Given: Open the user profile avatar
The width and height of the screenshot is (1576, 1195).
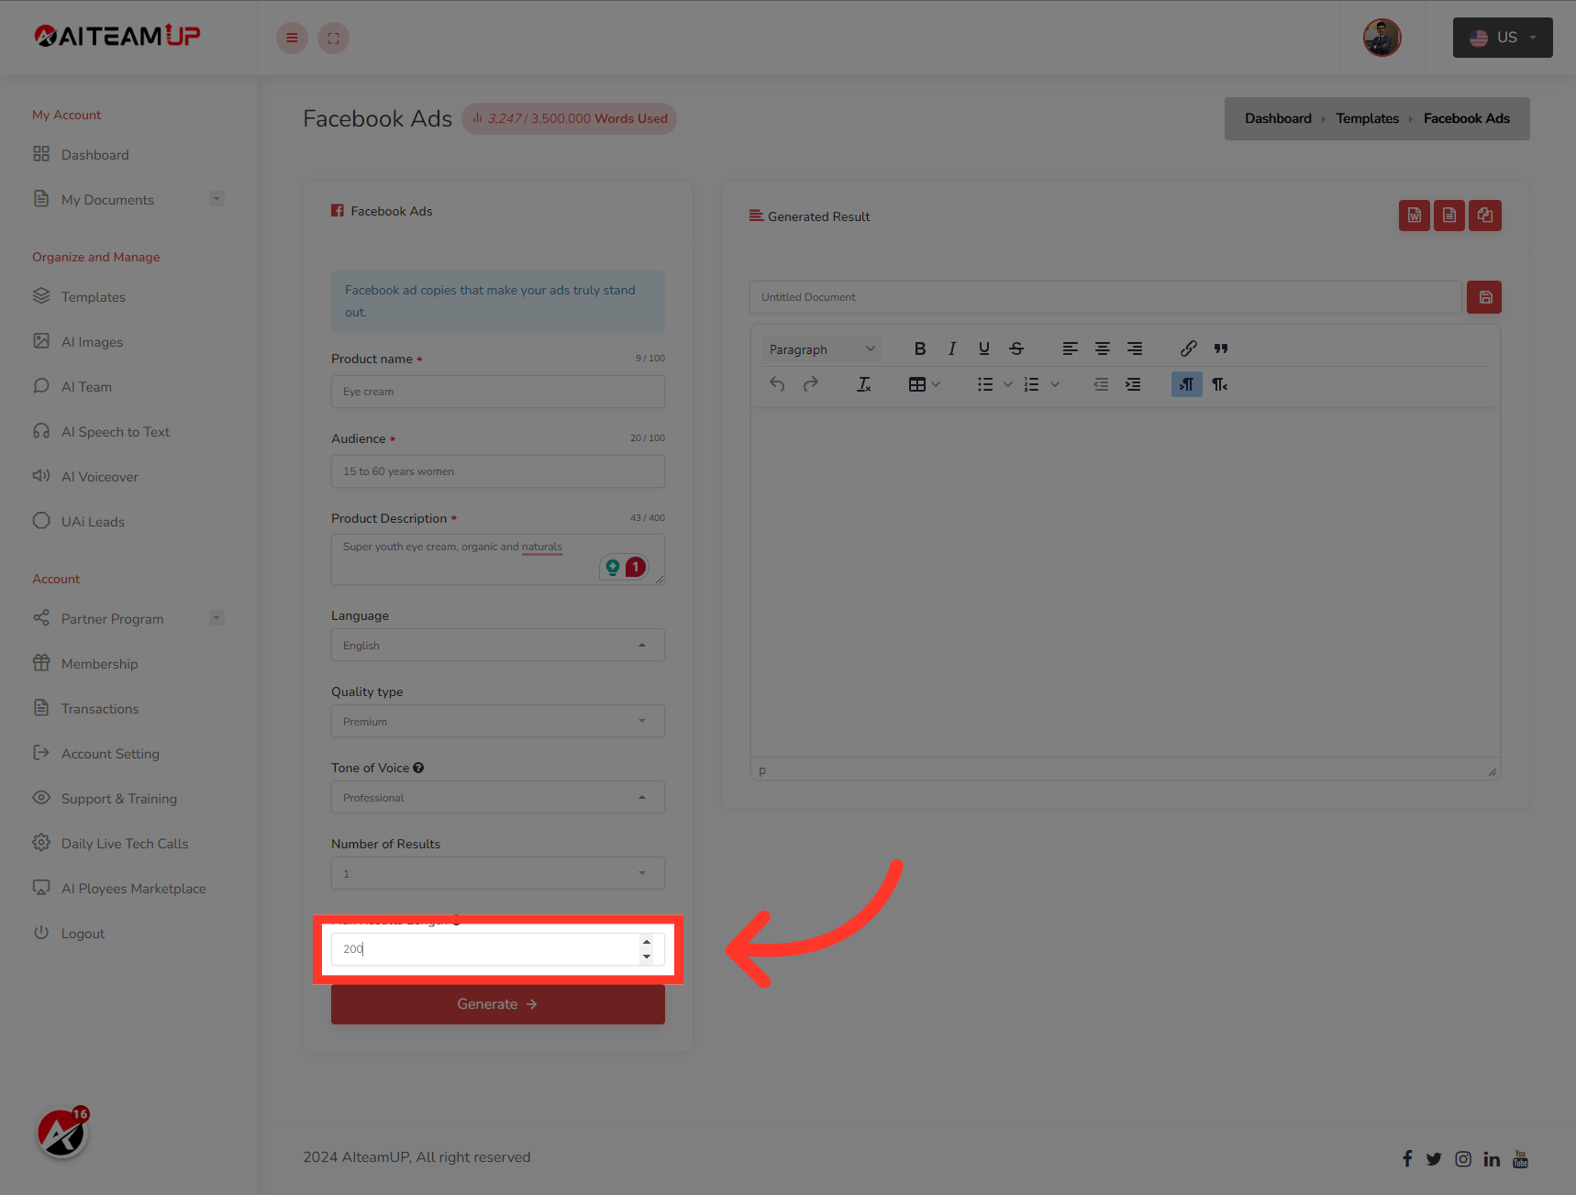Looking at the screenshot, I should click(x=1382, y=38).
